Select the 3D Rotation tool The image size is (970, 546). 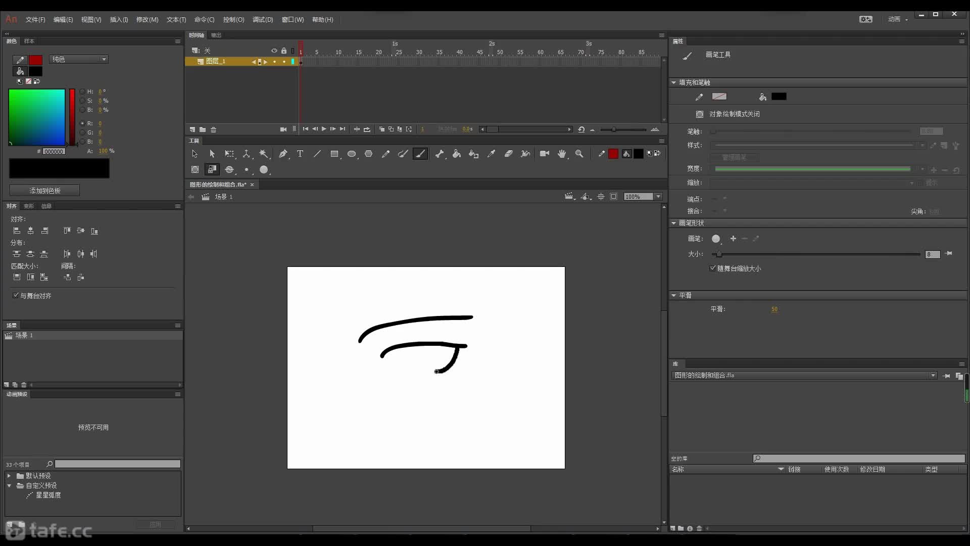click(x=247, y=154)
